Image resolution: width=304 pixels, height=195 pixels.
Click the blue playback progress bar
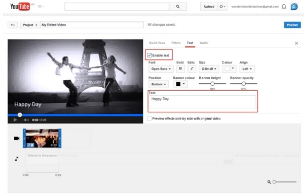75,115
